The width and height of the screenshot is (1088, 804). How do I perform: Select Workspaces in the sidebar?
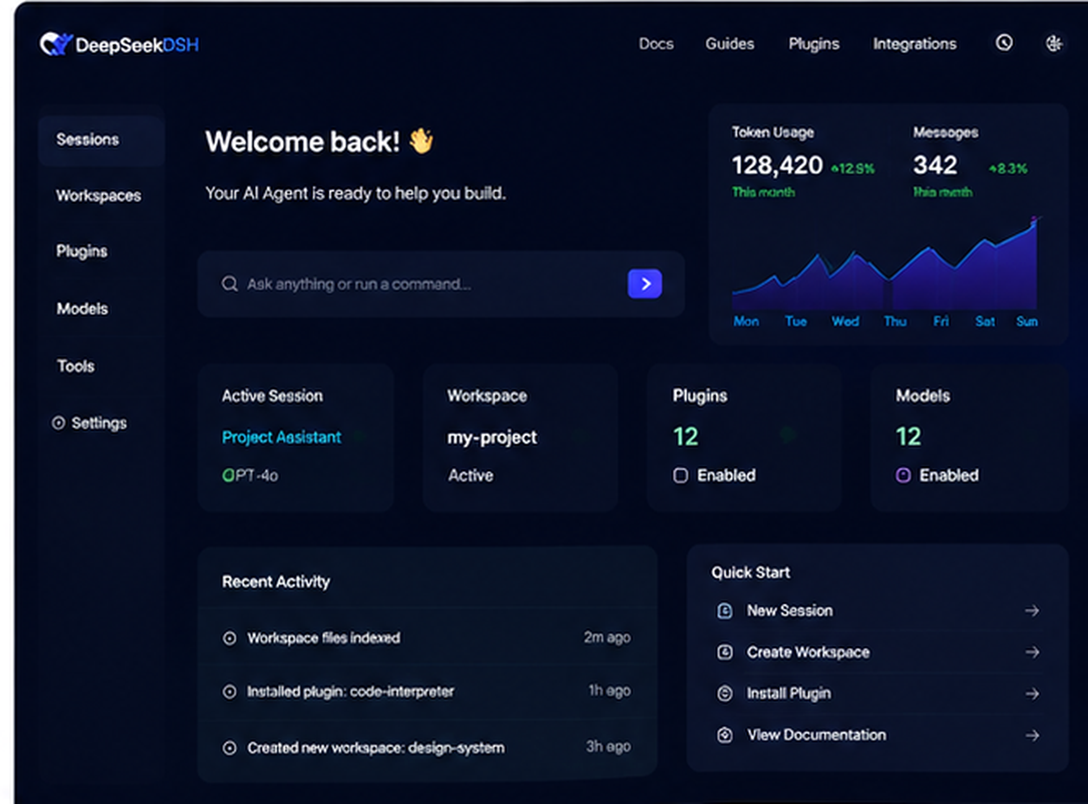99,196
